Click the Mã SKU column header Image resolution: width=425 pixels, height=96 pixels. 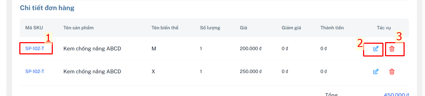click(34, 28)
